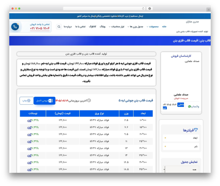Image resolution: width=220 pixels, height=186 pixels.
Task: Click the phone call icon in the header
Action: coord(15,27)
